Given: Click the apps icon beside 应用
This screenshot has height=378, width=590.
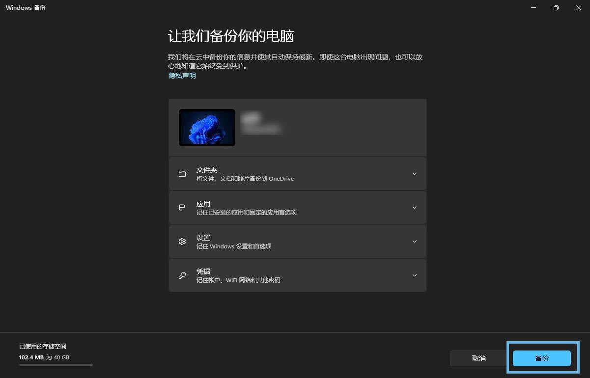Looking at the screenshot, I should (x=182, y=208).
